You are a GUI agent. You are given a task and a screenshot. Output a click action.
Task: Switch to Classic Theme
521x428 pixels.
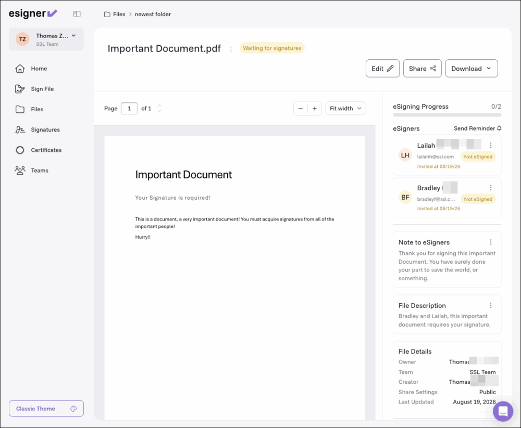(x=46, y=408)
